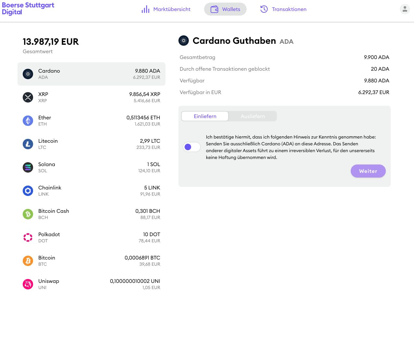Click the XRP coin icon

pos(28,97)
